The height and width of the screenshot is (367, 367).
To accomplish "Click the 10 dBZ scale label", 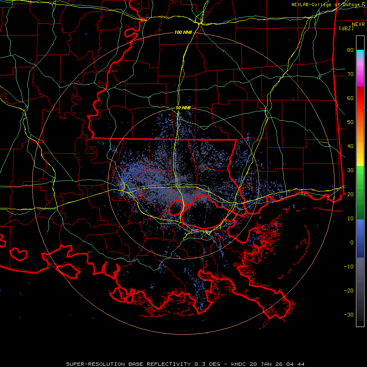I will (350, 219).
